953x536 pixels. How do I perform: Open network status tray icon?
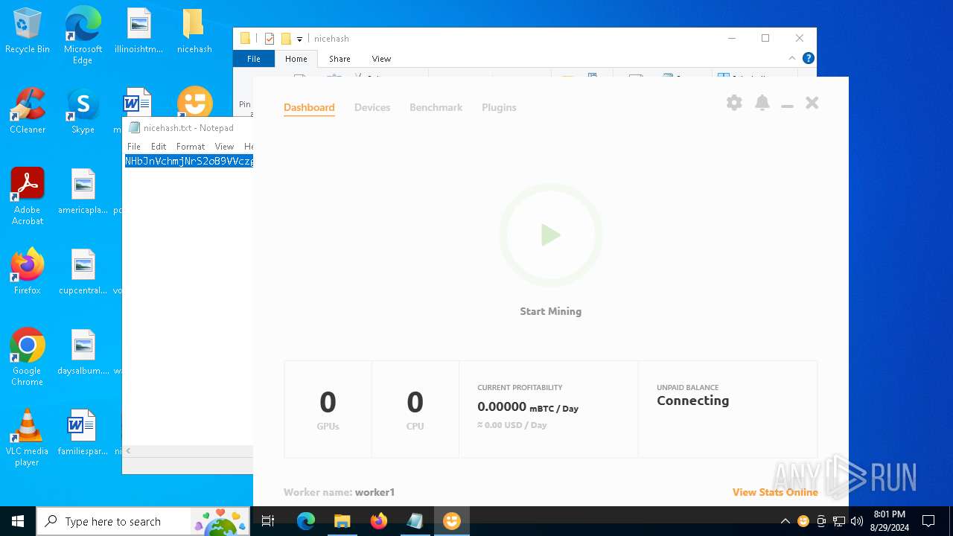(x=839, y=521)
